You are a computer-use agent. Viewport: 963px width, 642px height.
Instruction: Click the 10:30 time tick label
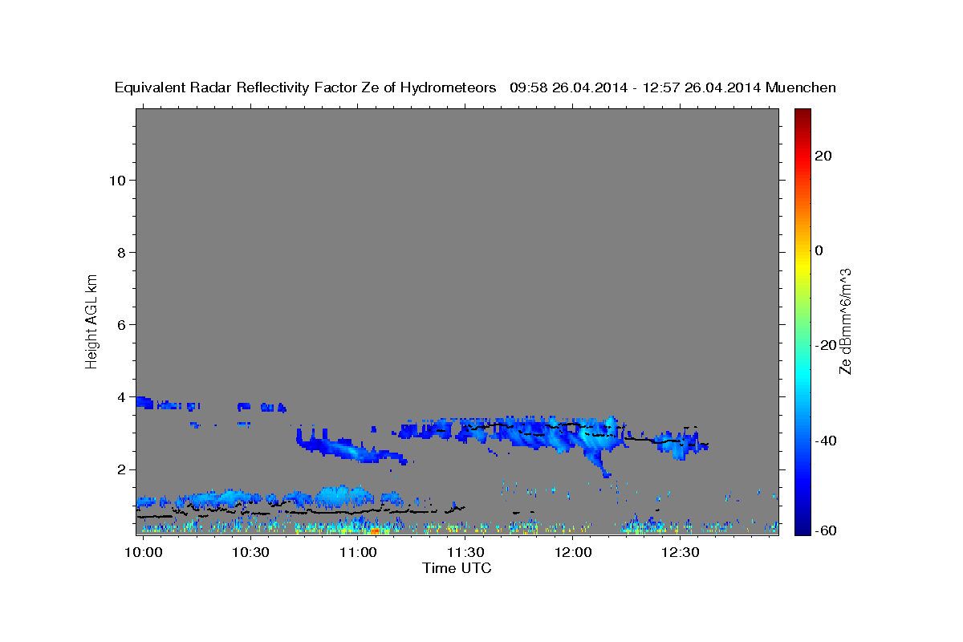pos(250,553)
